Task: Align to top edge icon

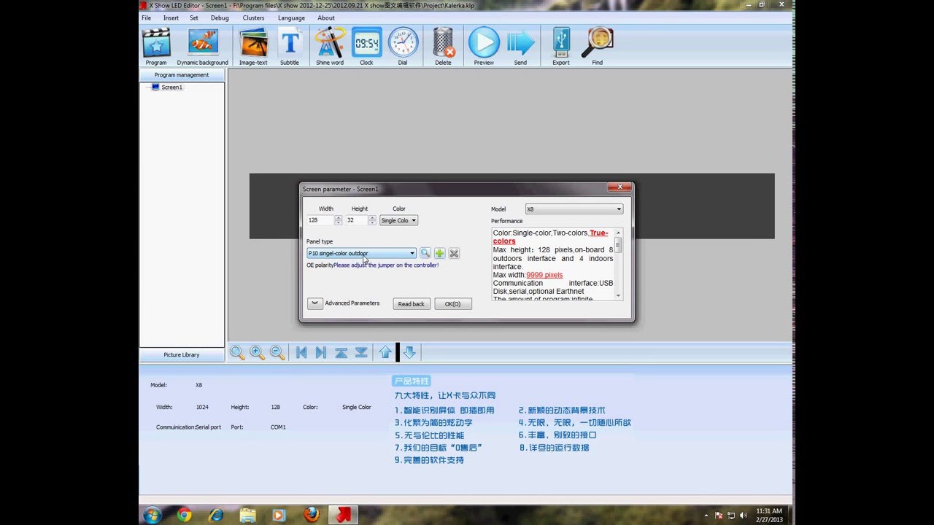Action: (x=341, y=353)
